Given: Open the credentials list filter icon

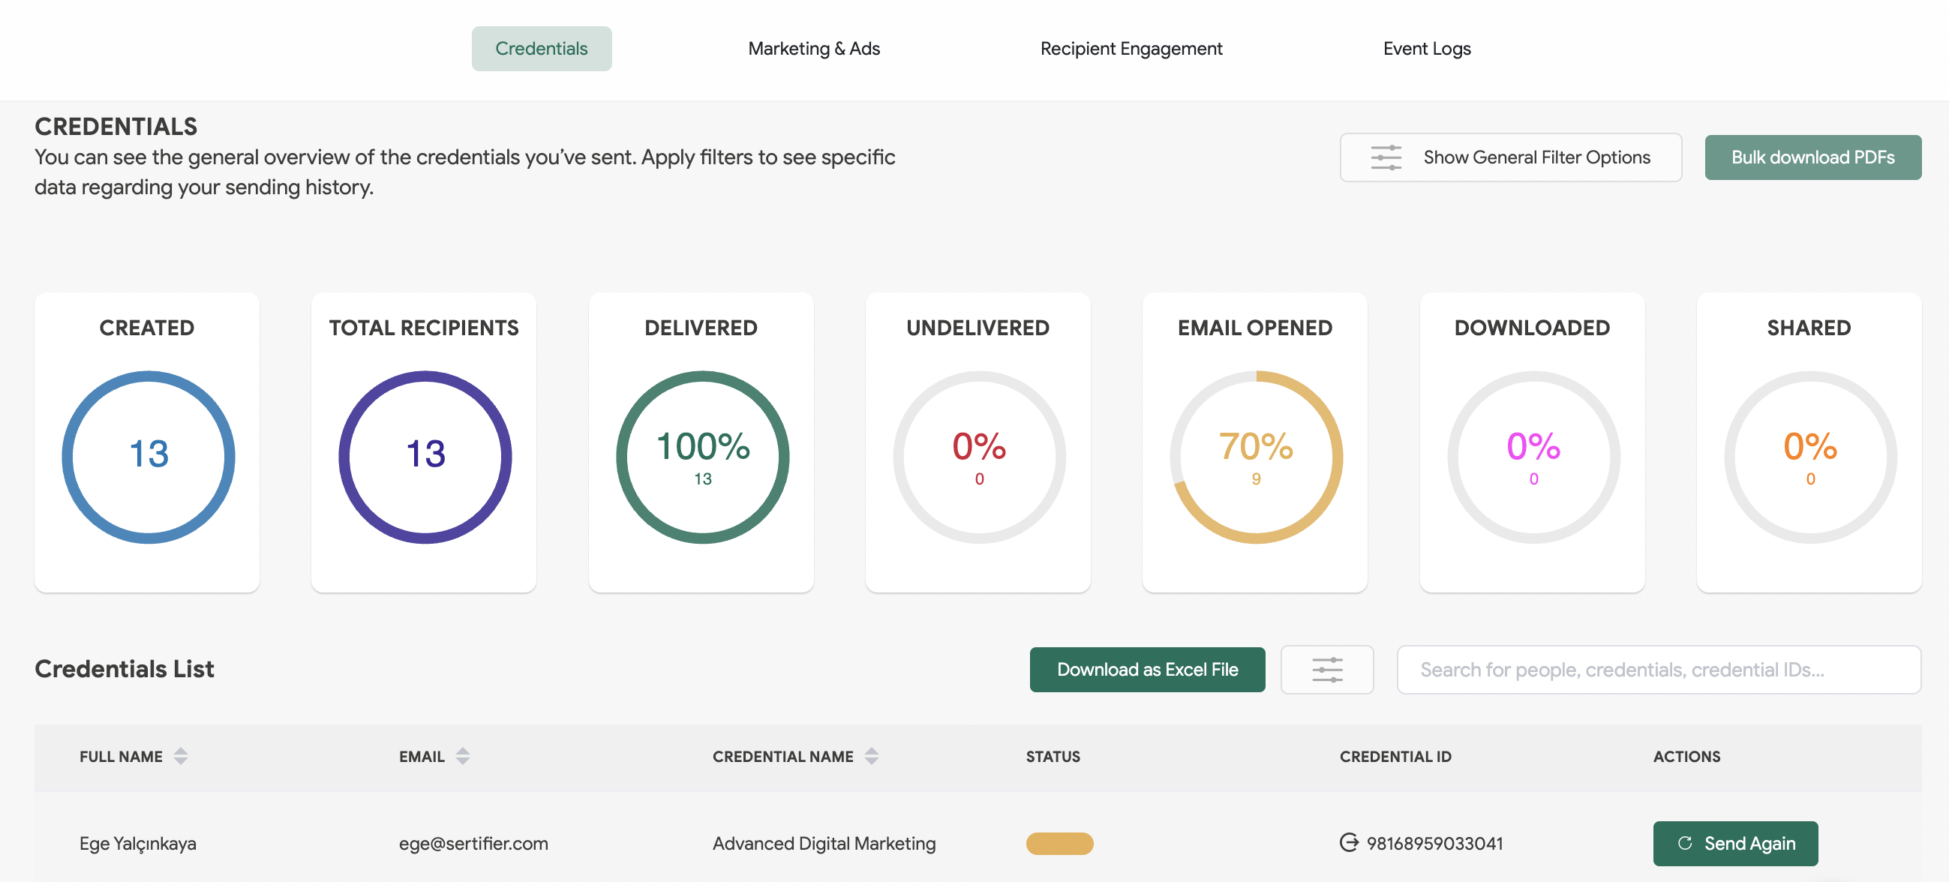Looking at the screenshot, I should 1326,670.
